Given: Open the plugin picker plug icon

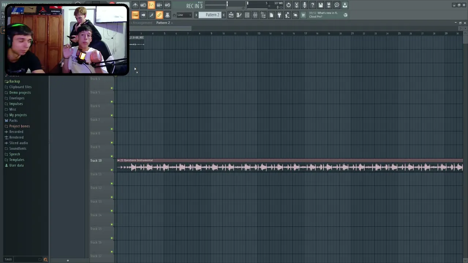Looking at the screenshot, I should click(279, 15).
